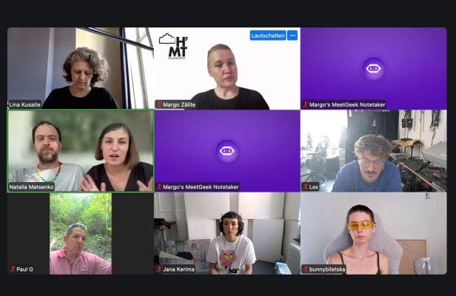Click muted mic icon beside Margo Zālīte

[x=159, y=104]
